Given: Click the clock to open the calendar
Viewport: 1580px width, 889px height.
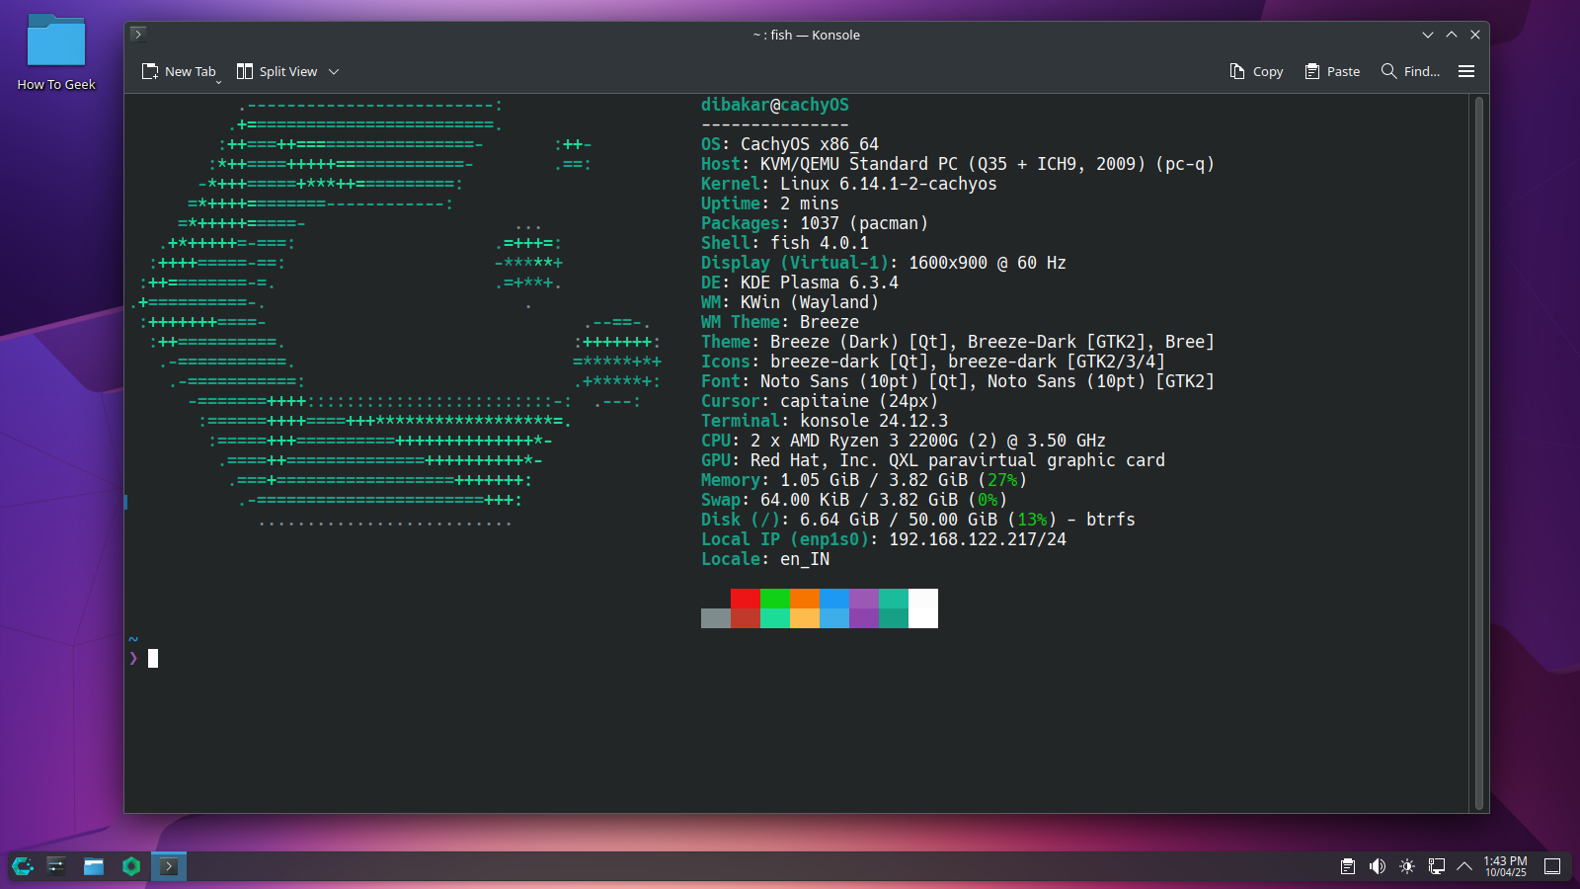Looking at the screenshot, I should pyautogui.click(x=1504, y=866).
